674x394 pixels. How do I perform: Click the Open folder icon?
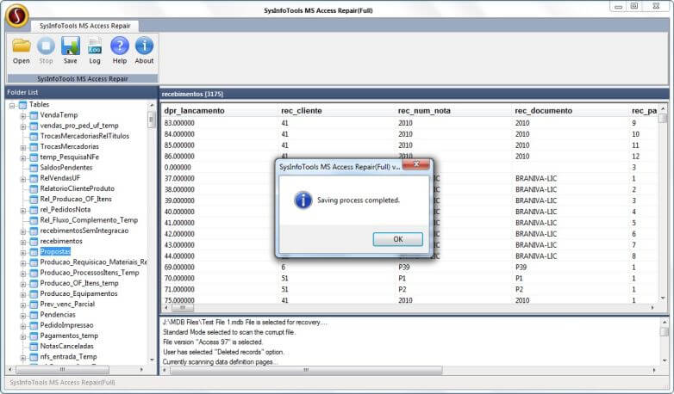[x=22, y=50]
